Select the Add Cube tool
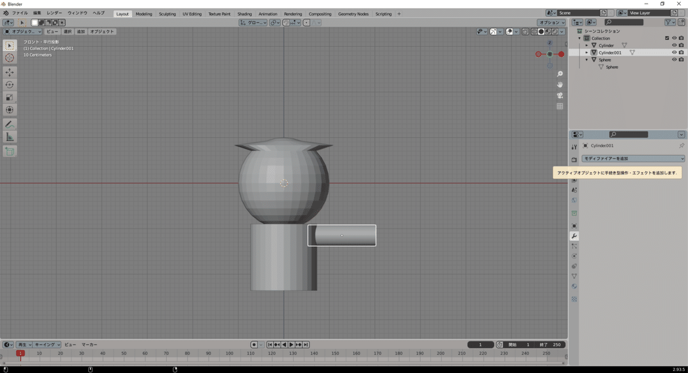The image size is (688, 373). coord(10,151)
